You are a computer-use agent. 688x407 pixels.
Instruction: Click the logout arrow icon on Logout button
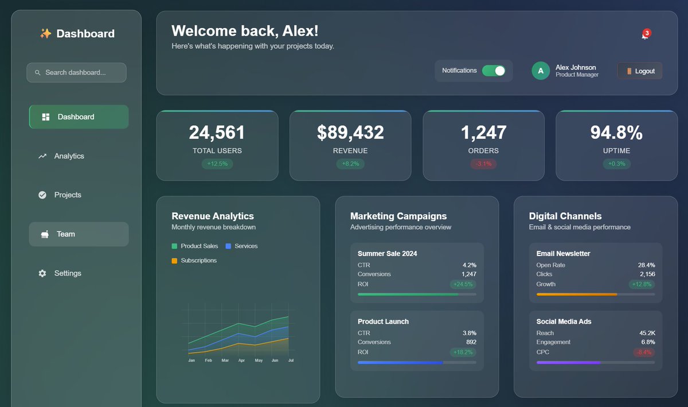(628, 71)
